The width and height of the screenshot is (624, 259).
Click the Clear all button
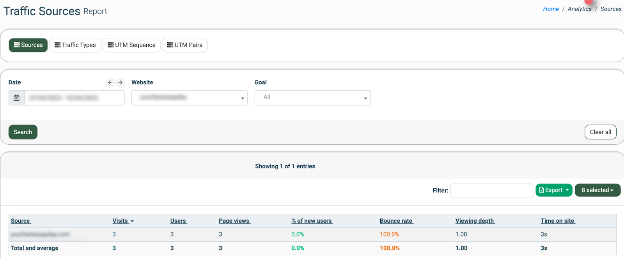click(x=600, y=132)
